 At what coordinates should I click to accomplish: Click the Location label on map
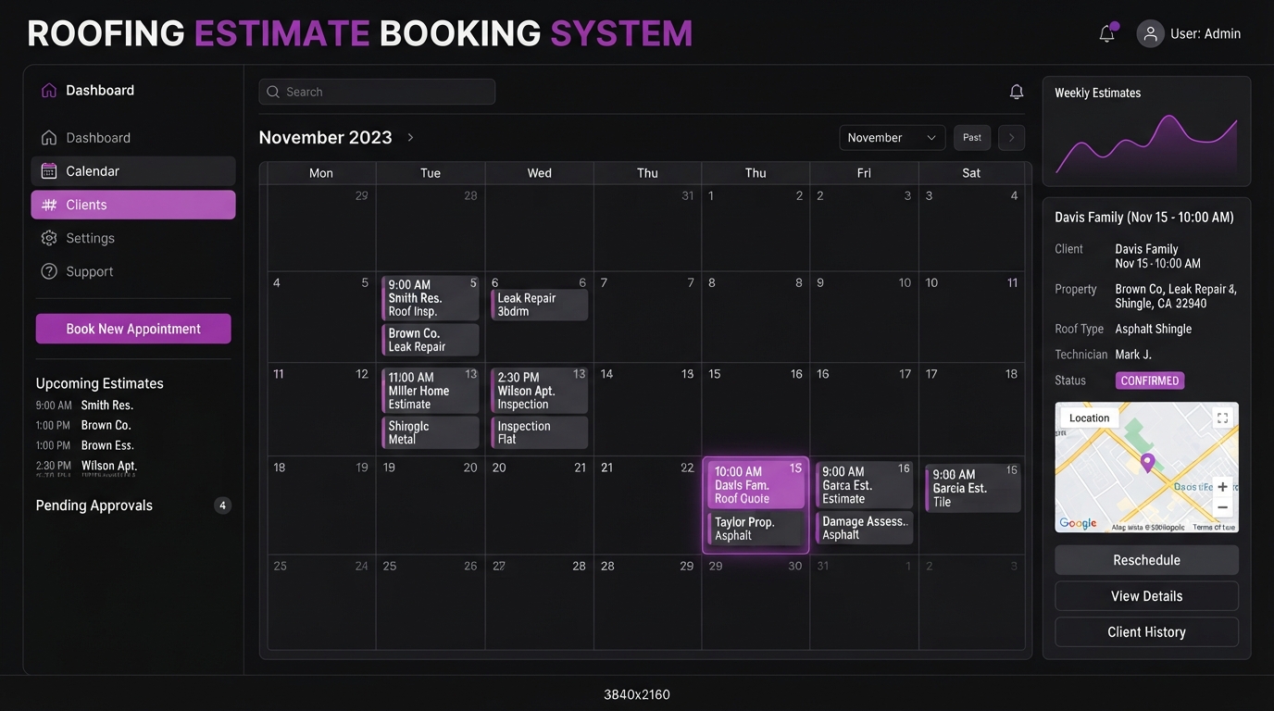point(1089,418)
